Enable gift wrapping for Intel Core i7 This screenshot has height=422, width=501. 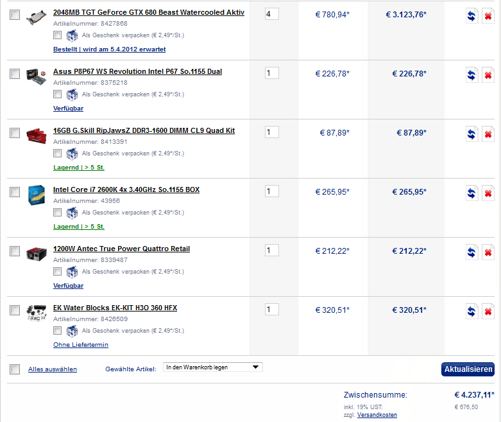tap(58, 212)
